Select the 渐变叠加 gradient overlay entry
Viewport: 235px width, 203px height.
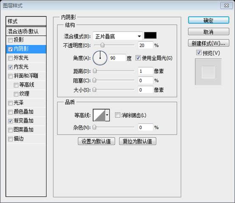click(x=26, y=121)
